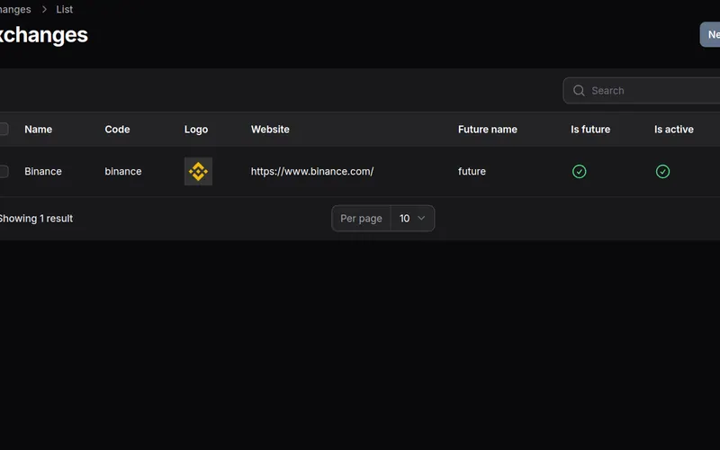720x450 pixels.
Task: Select the Binance row checkbox
Action: [x=4, y=171]
